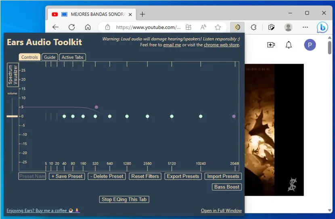Viewport: 335px width, 219px height.
Task: Open YouTube notifications bell
Action: (289, 45)
